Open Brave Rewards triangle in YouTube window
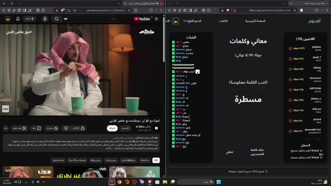Image resolution: width=331 pixels, height=186 pixels. [x=57, y=10]
